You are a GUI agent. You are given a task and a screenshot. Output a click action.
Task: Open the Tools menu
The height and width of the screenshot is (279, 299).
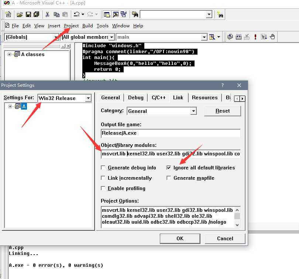(102, 26)
